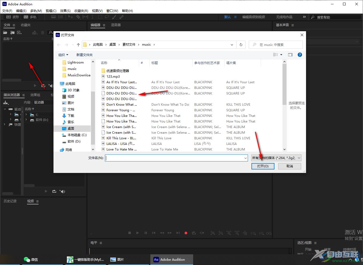Open the File menu
Image resolution: width=363 pixels, height=265 pixels.
(7, 11)
